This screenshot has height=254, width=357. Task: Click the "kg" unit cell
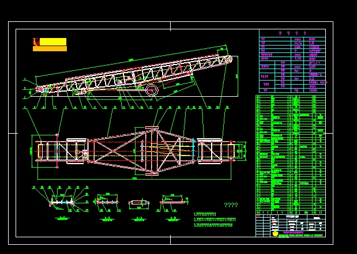298,90
